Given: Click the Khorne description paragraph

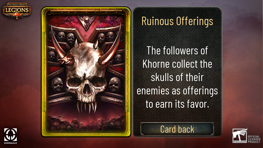Looking at the screenshot, I should [x=177, y=77].
